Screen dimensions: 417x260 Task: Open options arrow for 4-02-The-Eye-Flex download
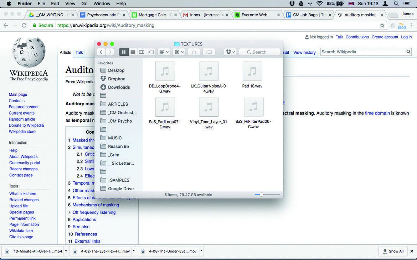click(x=134, y=251)
